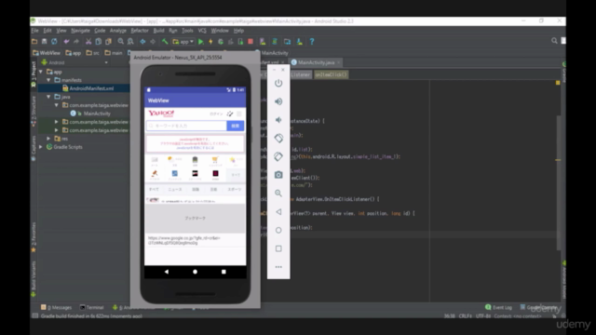Click the Back navigation arrow in toolbar
The height and width of the screenshot is (335, 596).
coord(142,41)
